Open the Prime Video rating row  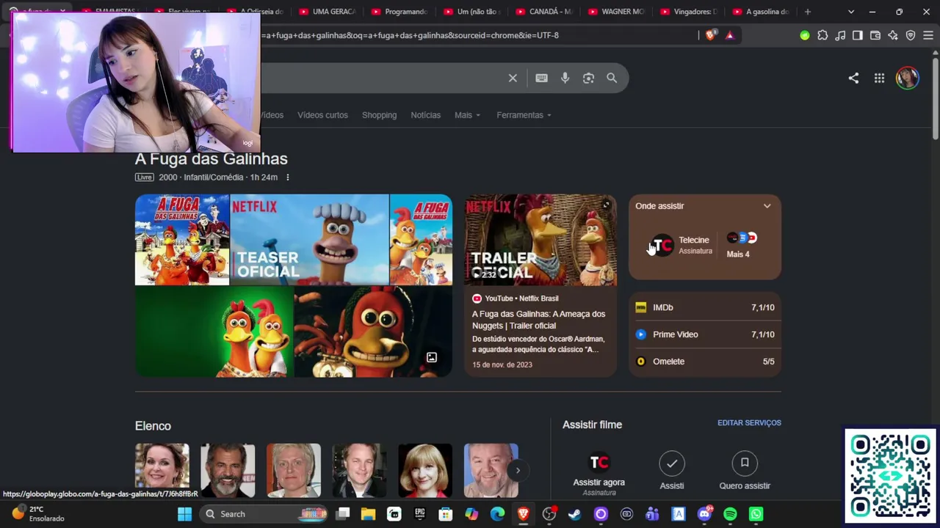(704, 334)
